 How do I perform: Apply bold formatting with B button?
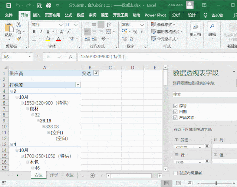pyautogui.click(x=34, y=32)
